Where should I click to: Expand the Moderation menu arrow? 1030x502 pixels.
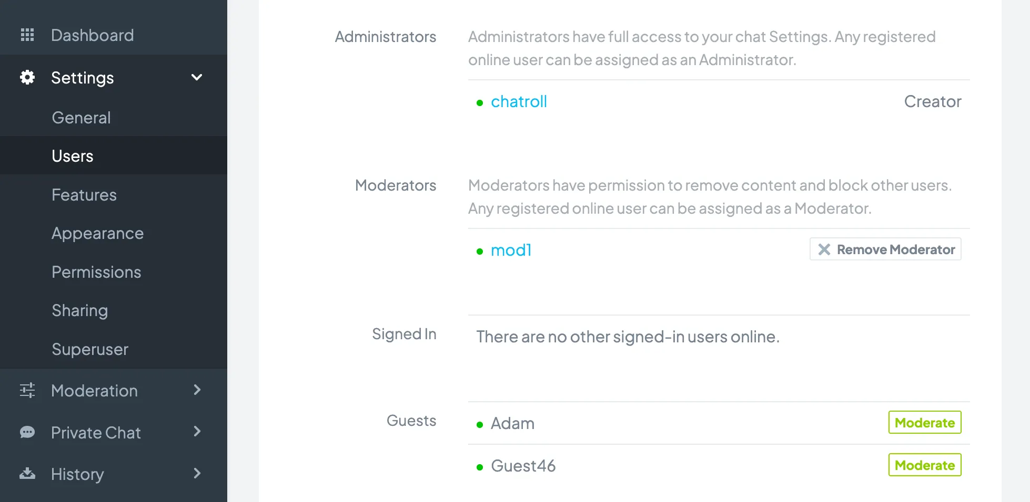click(x=197, y=390)
